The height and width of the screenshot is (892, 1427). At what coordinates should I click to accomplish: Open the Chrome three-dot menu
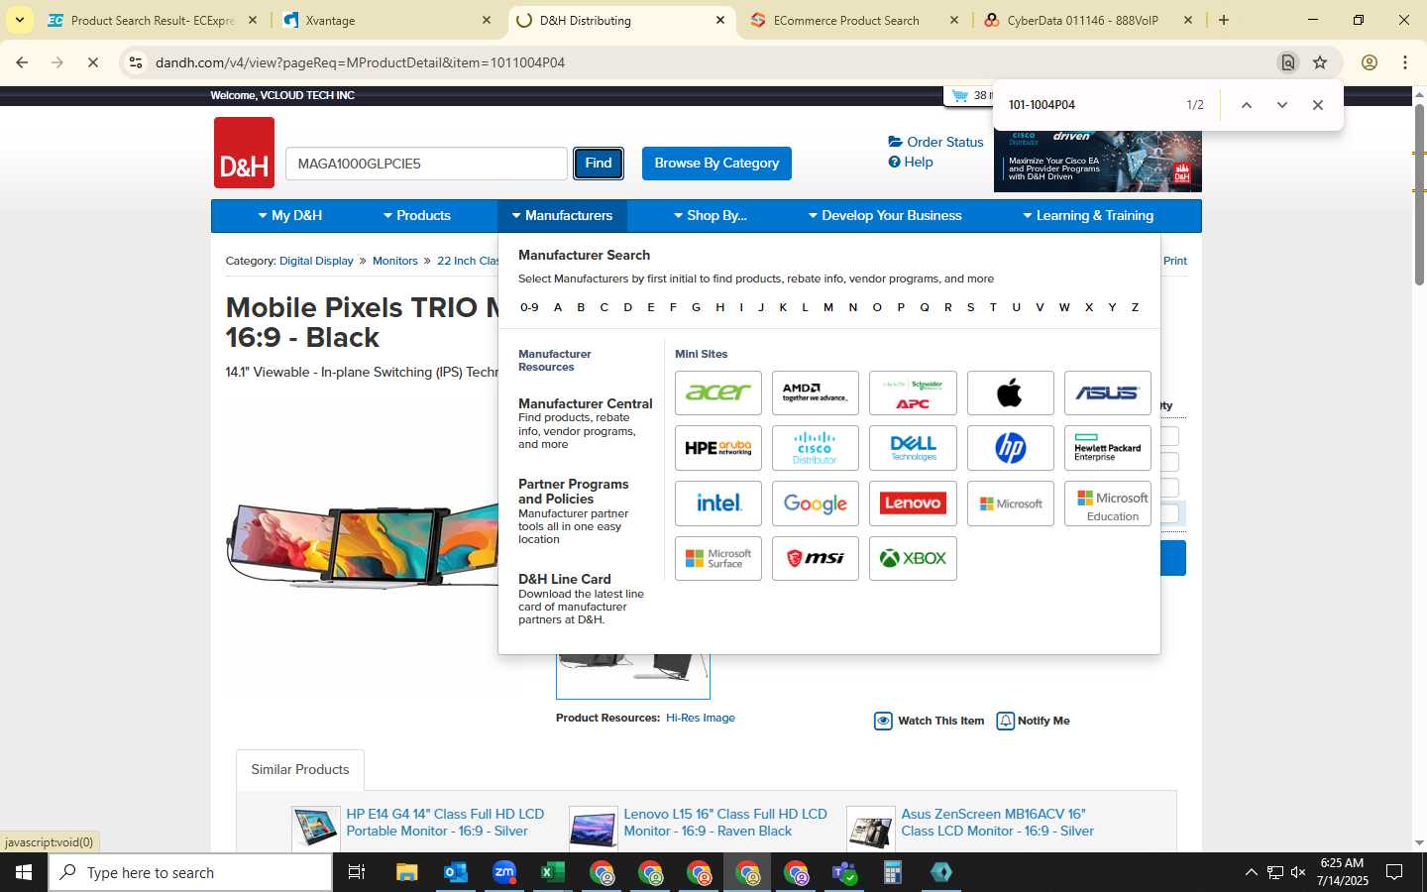(x=1405, y=62)
